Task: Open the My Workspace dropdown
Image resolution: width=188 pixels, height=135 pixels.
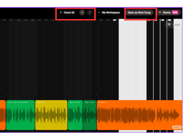Action: pyautogui.click(x=109, y=12)
